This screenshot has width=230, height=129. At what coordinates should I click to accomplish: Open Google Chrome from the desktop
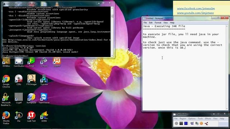click(6, 81)
